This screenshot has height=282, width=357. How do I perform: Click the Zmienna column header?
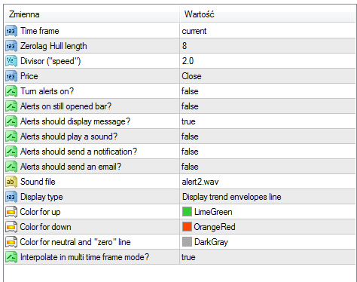coord(92,14)
